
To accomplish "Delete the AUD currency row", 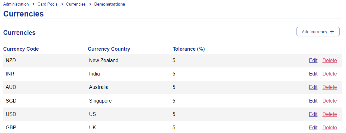I will coord(330,87).
